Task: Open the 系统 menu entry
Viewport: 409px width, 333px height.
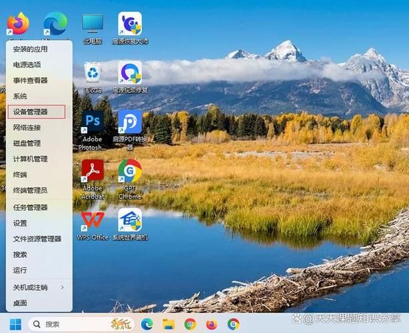Action: [39, 96]
